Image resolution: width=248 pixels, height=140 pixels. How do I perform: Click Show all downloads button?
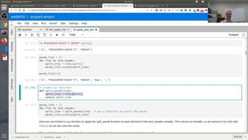[x=238, y=136]
